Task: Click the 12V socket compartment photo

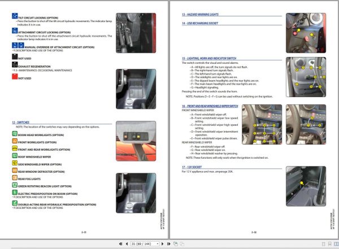Action: 306,186
